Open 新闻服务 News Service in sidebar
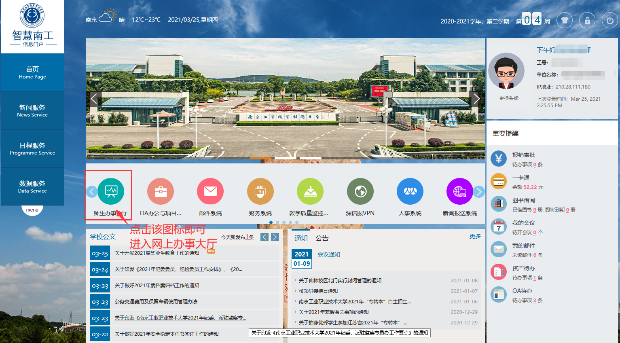 [32, 110]
